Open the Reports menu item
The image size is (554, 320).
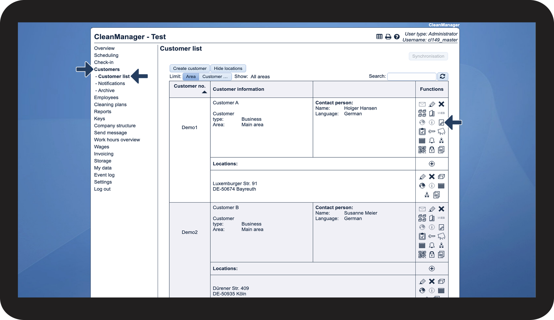(x=103, y=112)
